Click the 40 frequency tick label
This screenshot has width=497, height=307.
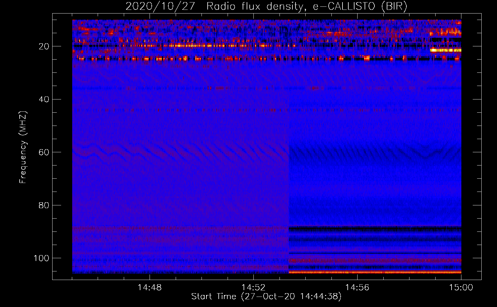point(44,99)
